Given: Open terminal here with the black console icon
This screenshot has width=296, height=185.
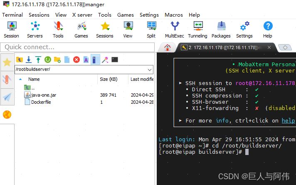Looking at the screenshot, I should [x=115, y=60].
